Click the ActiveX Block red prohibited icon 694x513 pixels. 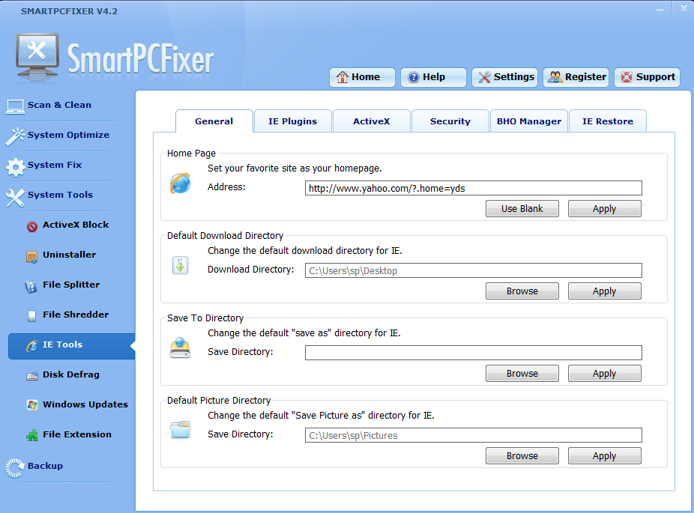[x=32, y=226]
